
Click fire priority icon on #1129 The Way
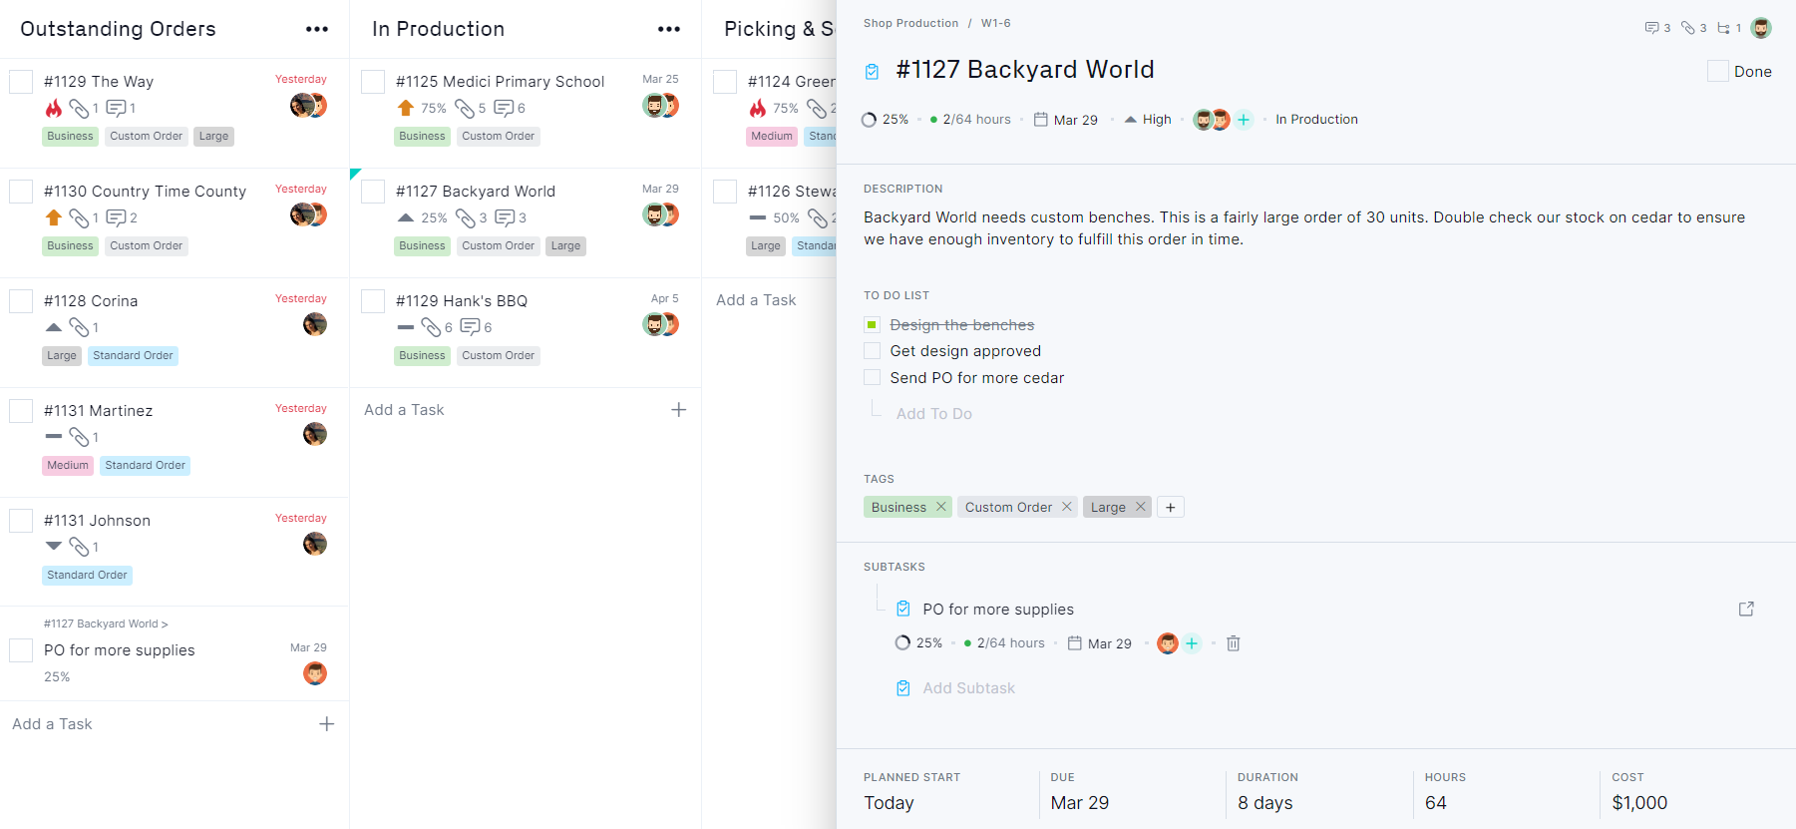pyautogui.click(x=54, y=108)
